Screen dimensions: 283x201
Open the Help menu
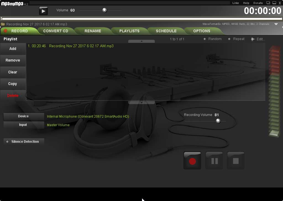[x=246, y=3]
